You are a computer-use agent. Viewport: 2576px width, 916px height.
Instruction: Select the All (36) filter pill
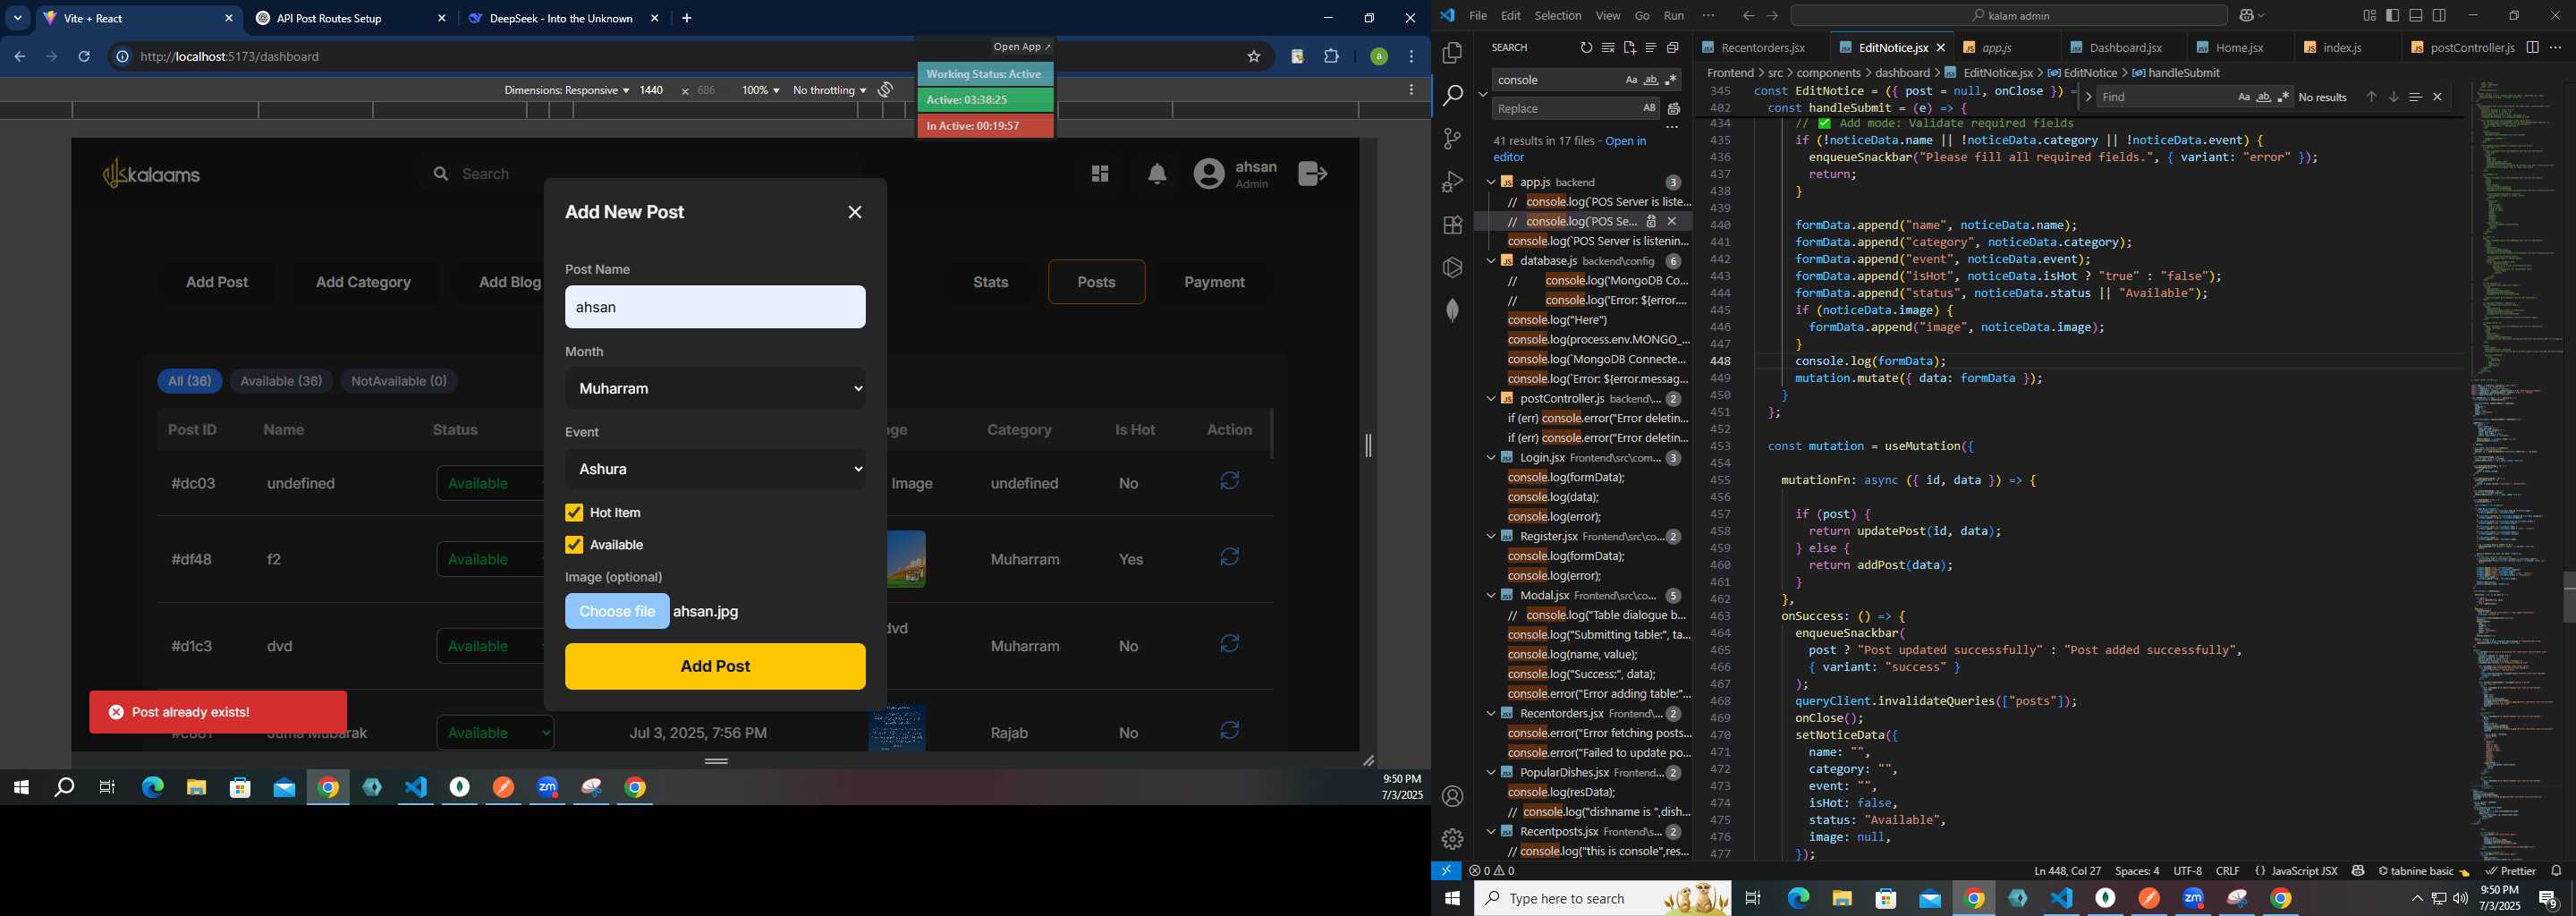[189, 381]
